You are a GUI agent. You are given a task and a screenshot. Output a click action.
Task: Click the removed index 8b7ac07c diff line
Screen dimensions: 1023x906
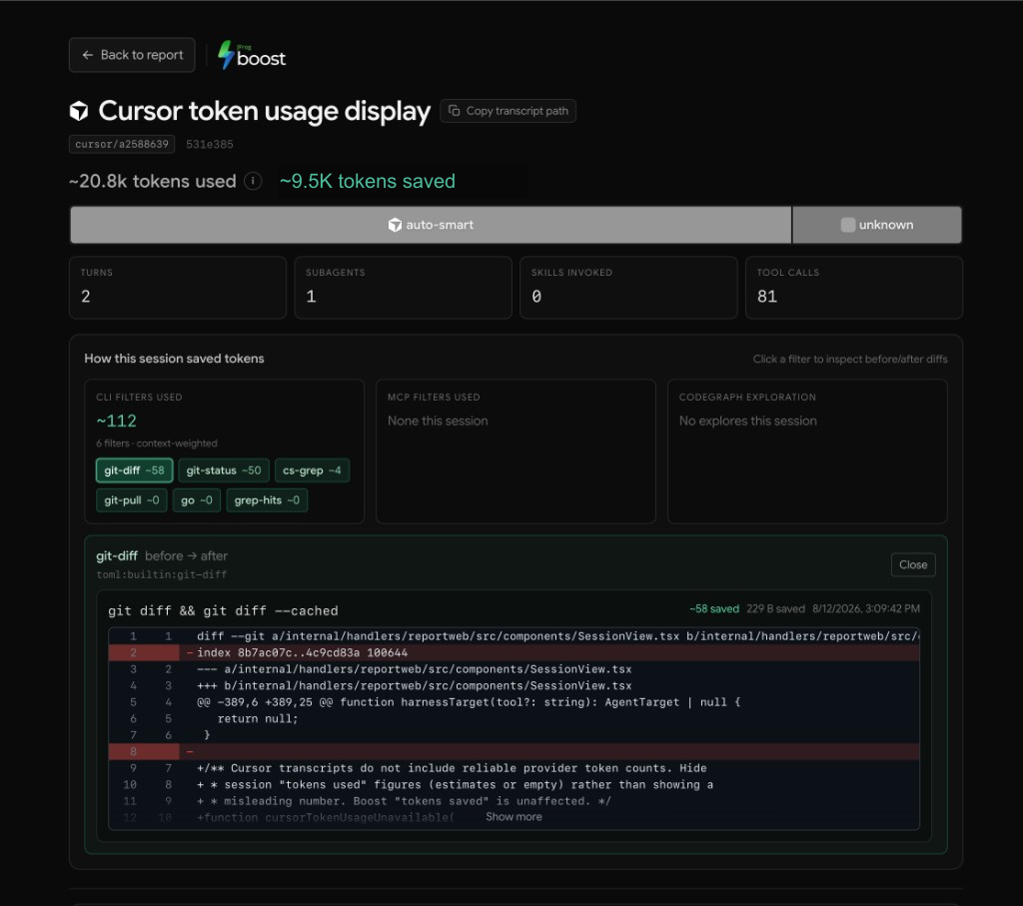tap(513, 653)
